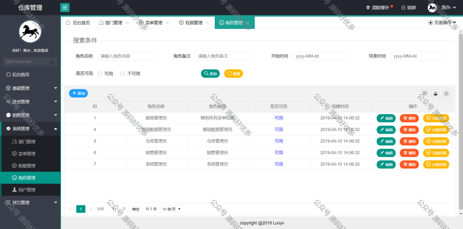Toggle the sidebar collapse hamburger icon
The width and height of the screenshot is (463, 229).
click(x=65, y=7)
